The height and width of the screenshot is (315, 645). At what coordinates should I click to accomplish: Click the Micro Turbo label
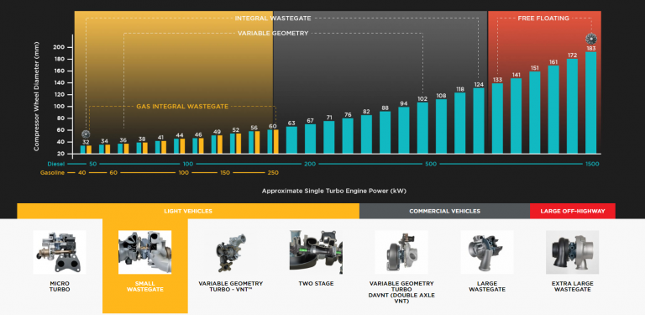pyautogui.click(x=60, y=286)
